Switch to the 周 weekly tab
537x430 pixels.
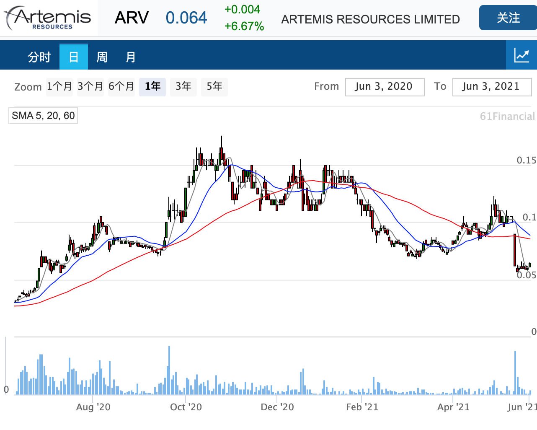pos(102,57)
